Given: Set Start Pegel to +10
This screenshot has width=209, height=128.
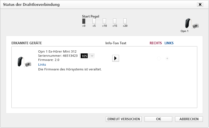Looking at the screenshot, I should tap(104, 21).
